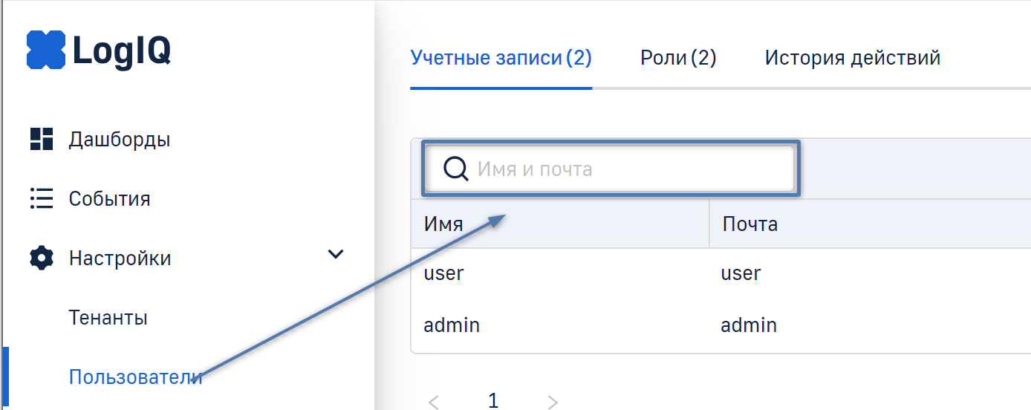Image resolution: width=1031 pixels, height=410 pixels.
Task: Switch to the Учетные записи (2) tab
Action: (x=501, y=58)
